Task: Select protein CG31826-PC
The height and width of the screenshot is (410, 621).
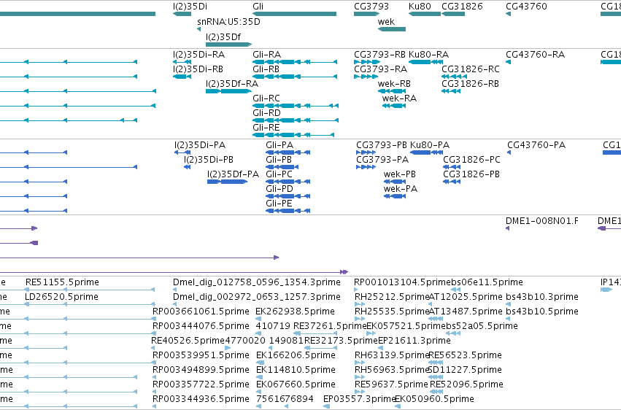Action: coord(452,167)
